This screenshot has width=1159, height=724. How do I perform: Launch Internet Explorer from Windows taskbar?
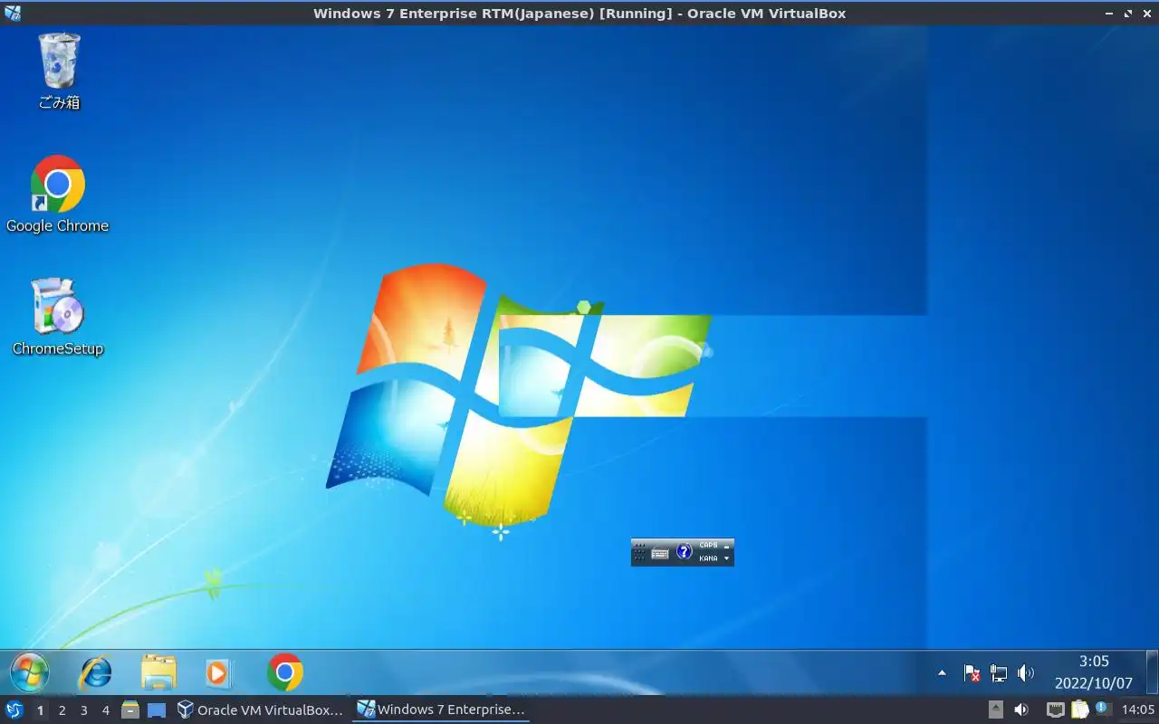pos(95,672)
